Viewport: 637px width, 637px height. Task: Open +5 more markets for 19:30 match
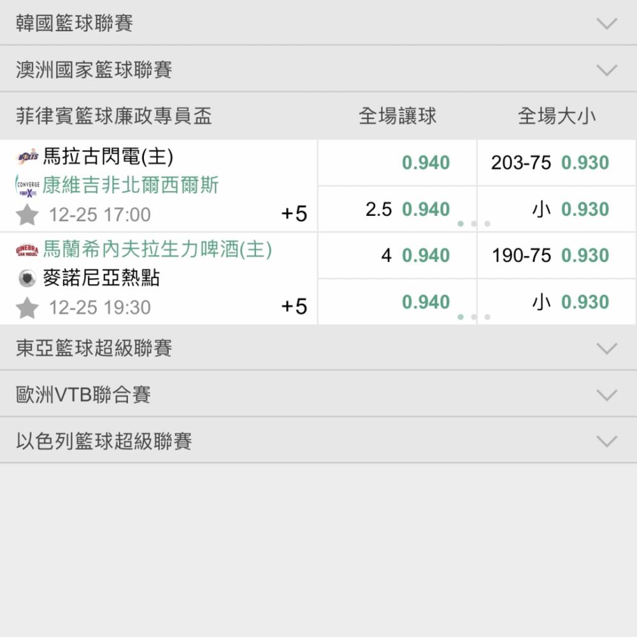pyautogui.click(x=294, y=307)
